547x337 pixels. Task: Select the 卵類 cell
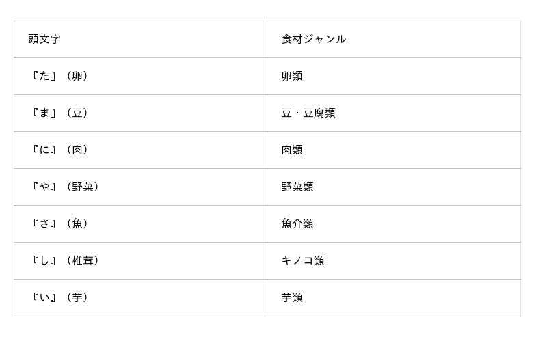pyautogui.click(x=292, y=76)
